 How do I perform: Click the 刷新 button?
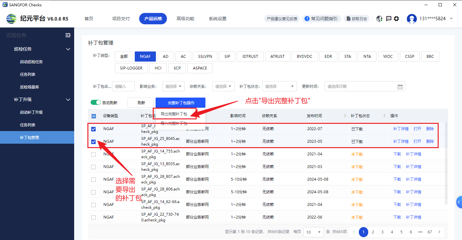click(141, 103)
